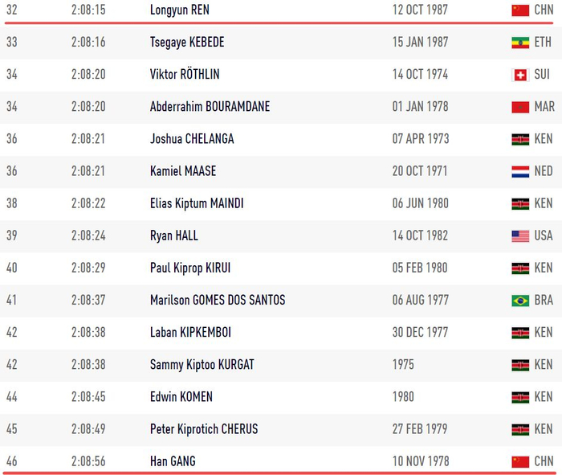562x475 pixels.
Task: Select athlete name Marilson GOMES DOS SANTOS
Action: tap(218, 300)
